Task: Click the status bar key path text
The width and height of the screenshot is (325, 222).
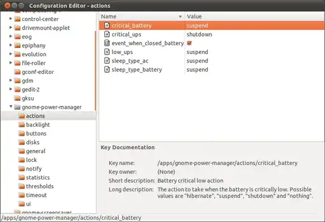Action: [71, 218]
